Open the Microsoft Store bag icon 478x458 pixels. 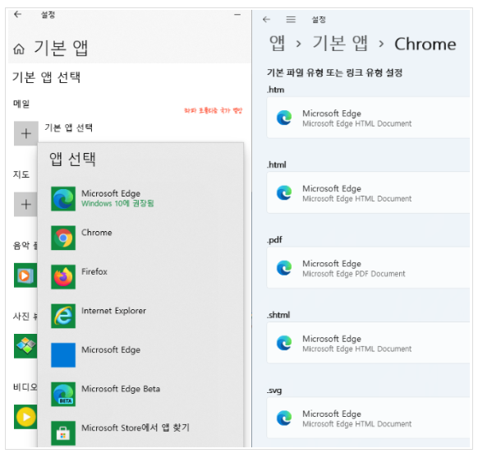click(x=63, y=433)
